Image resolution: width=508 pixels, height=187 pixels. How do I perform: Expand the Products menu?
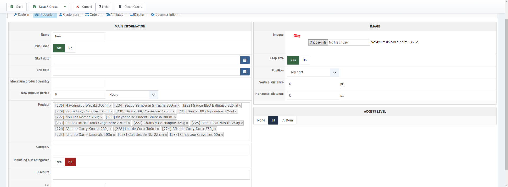(x=45, y=15)
